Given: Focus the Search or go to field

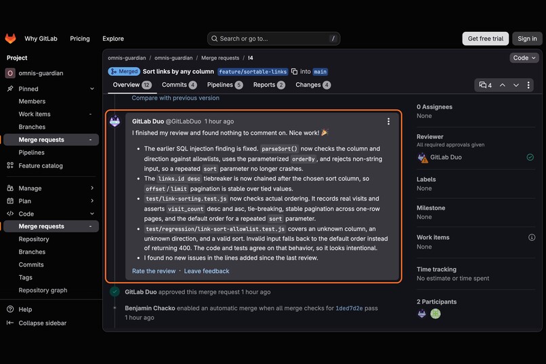Looking at the screenshot, I should (274, 39).
